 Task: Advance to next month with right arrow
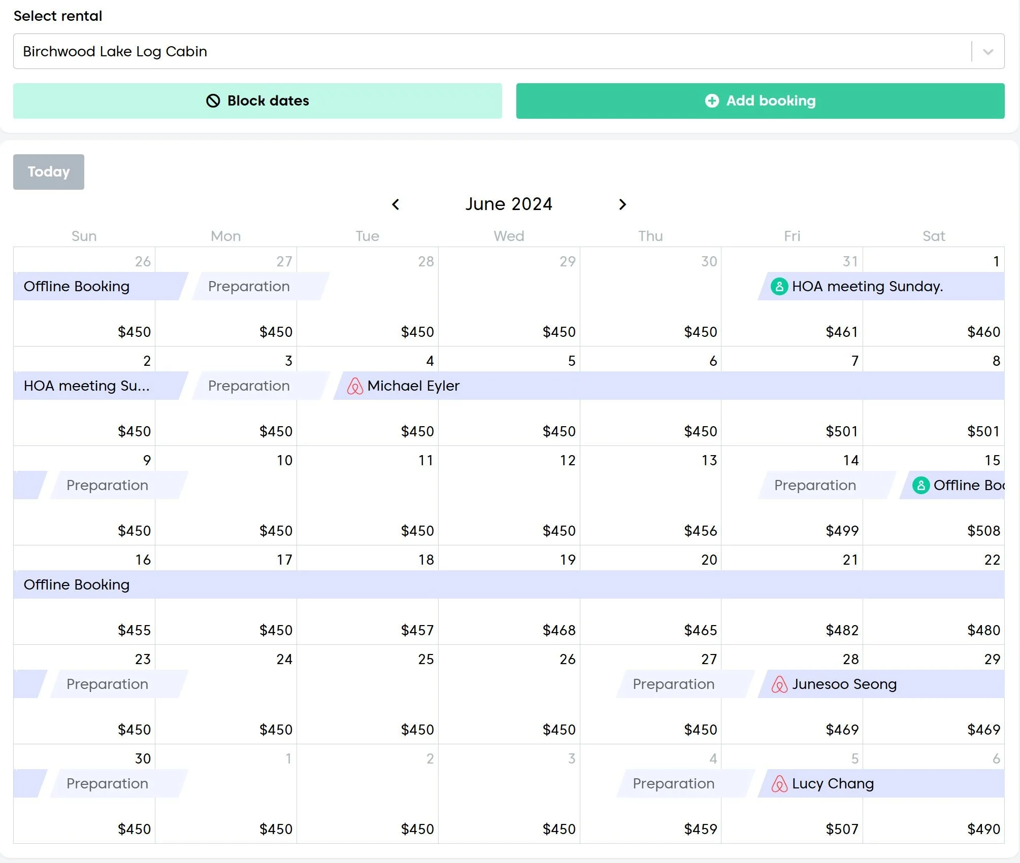point(622,204)
